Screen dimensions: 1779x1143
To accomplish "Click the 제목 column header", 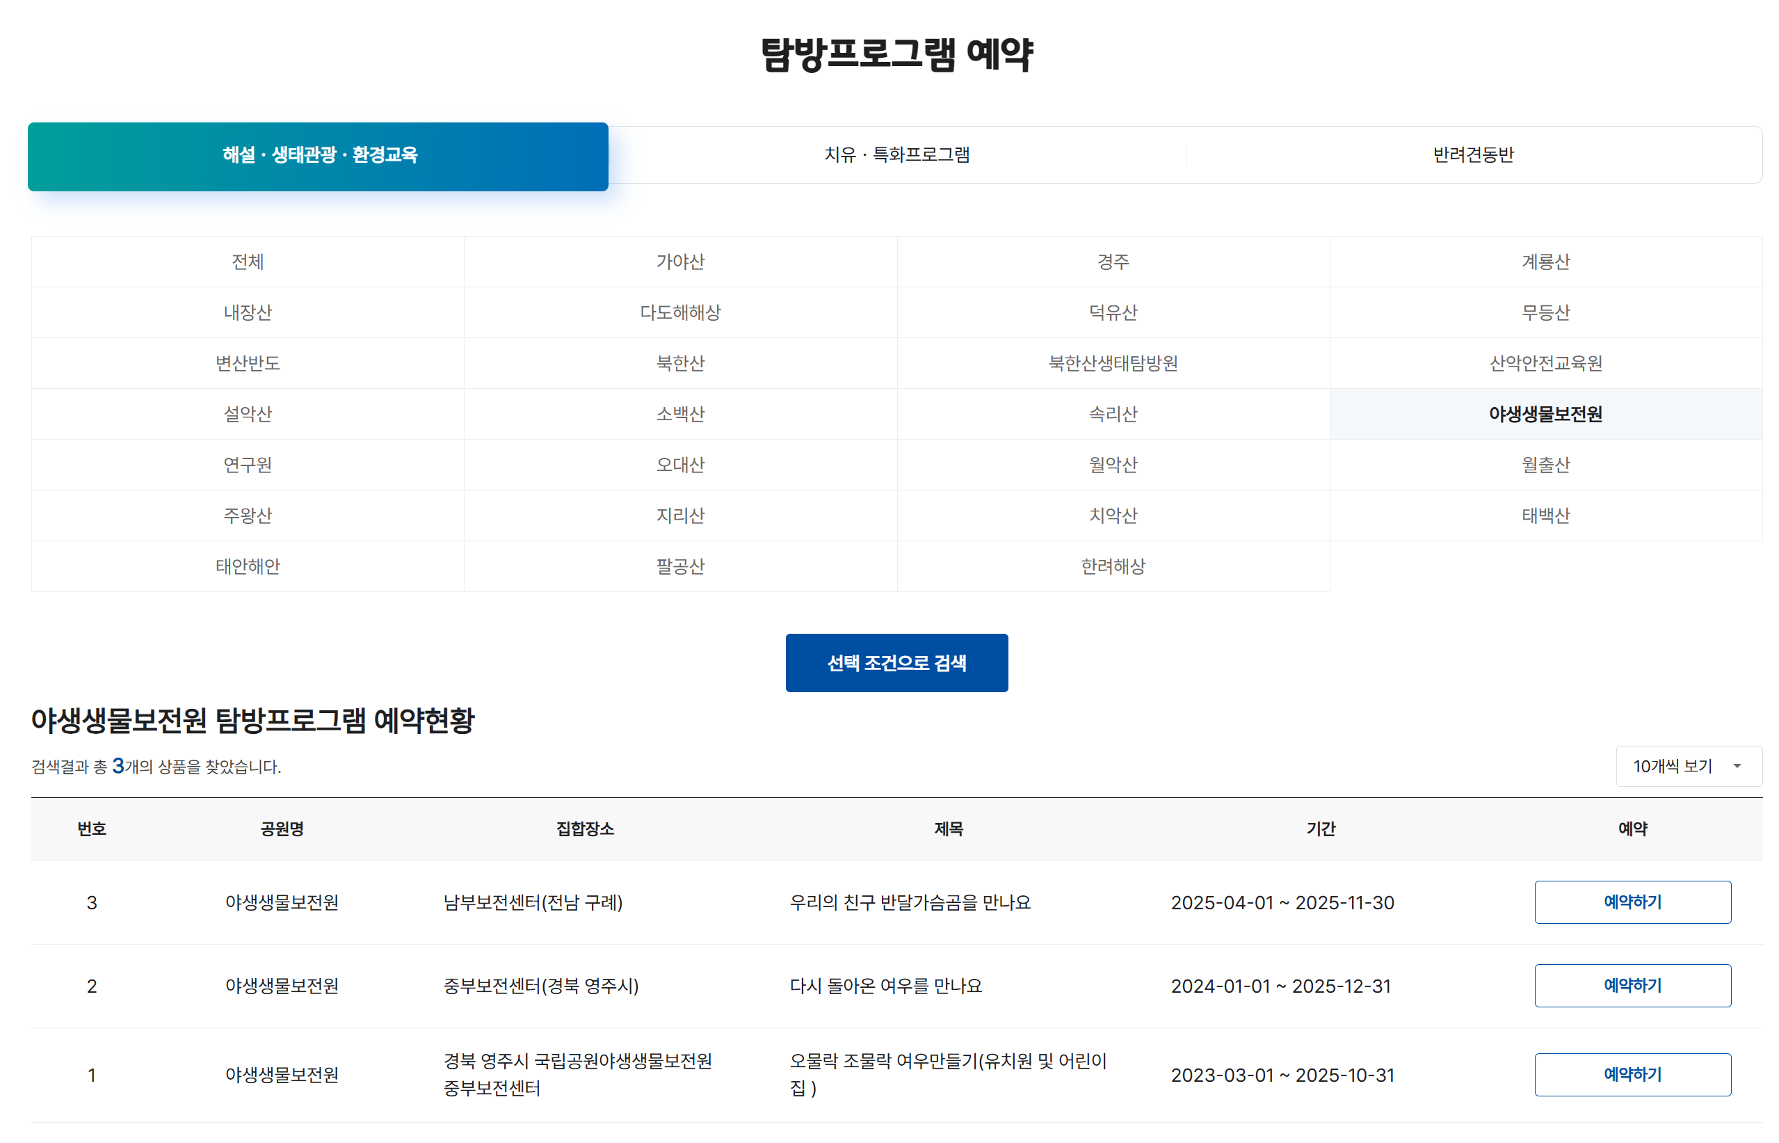I will 948,829.
